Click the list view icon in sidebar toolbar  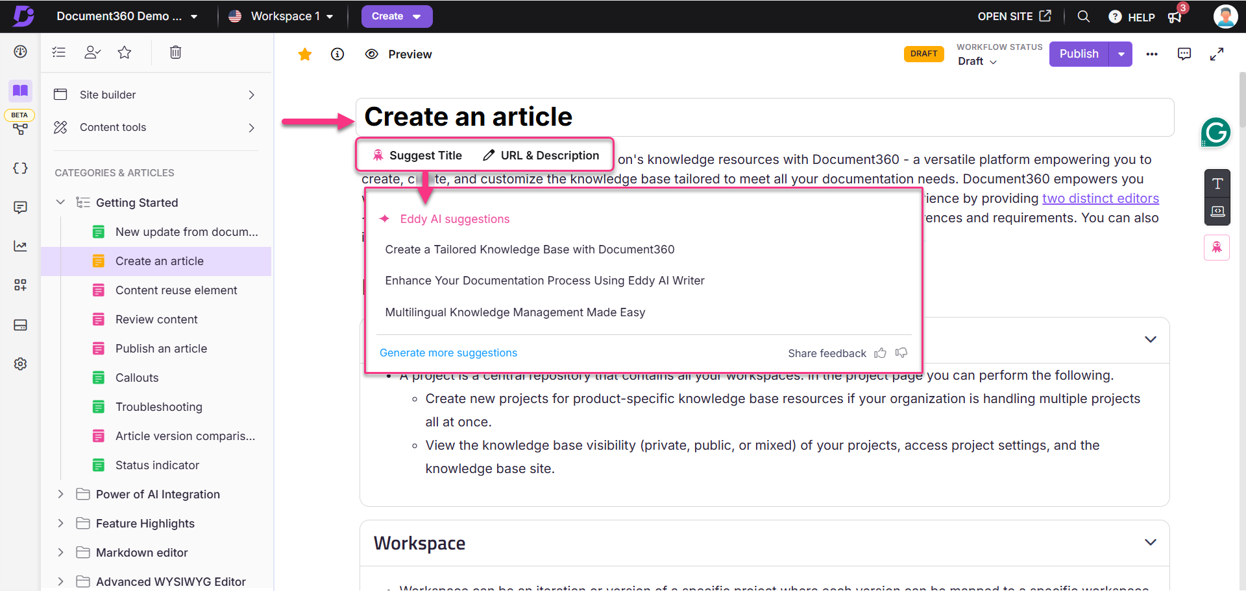point(59,52)
